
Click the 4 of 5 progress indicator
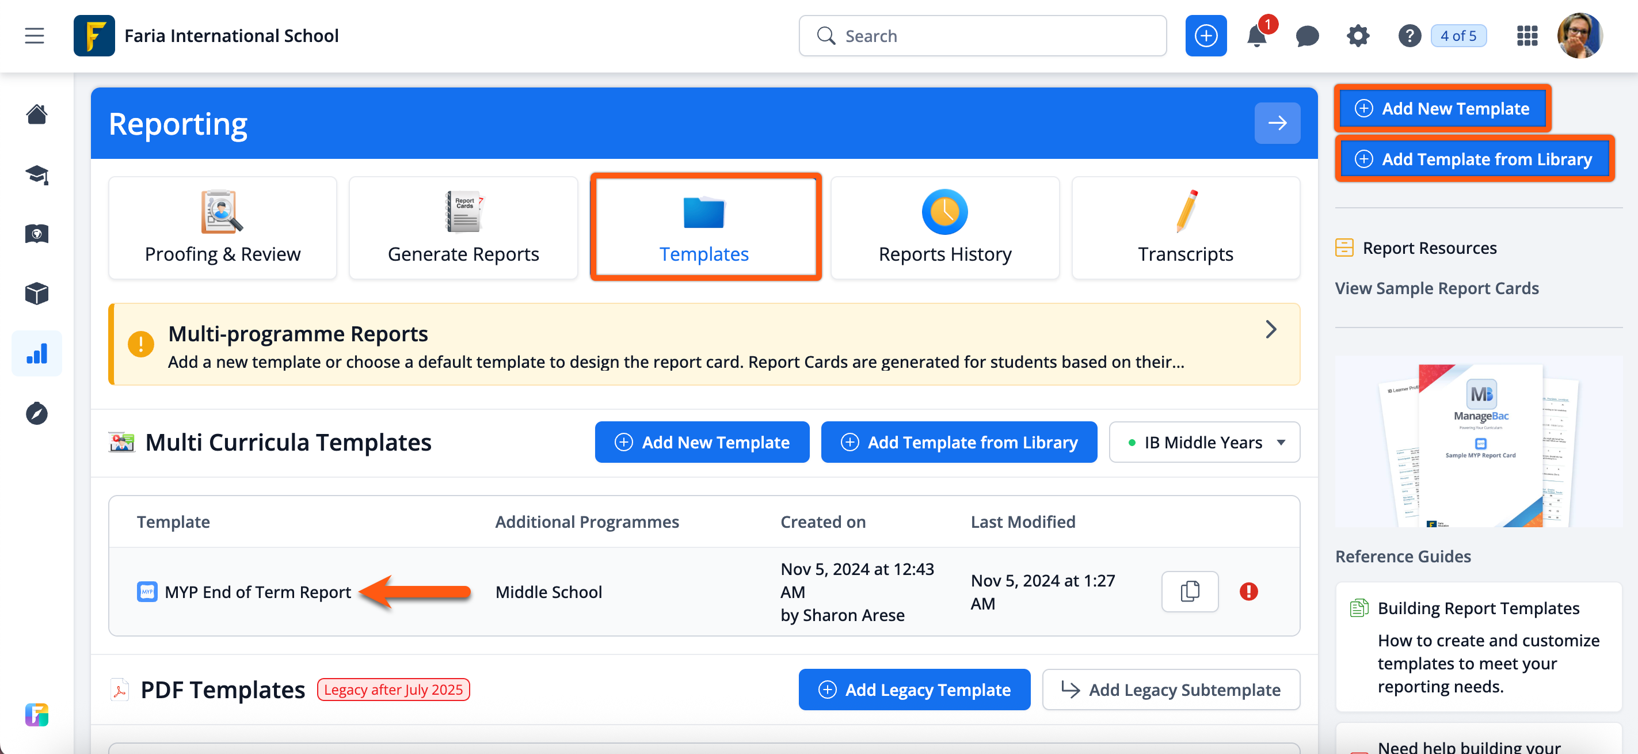click(x=1458, y=36)
